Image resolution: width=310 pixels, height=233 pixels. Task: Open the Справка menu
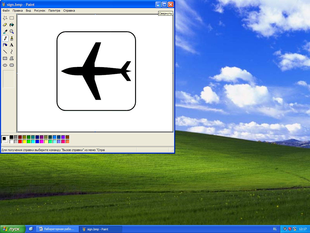69,11
